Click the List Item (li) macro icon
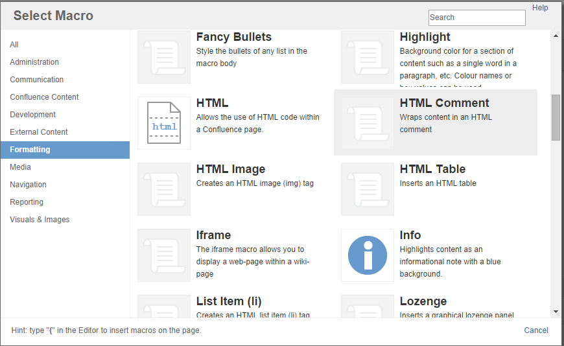 [x=164, y=306]
